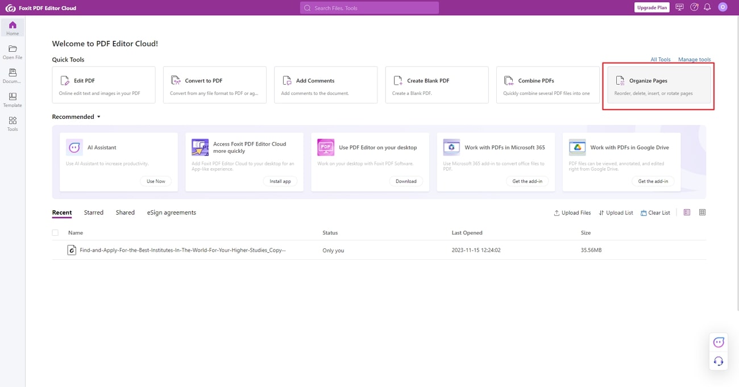Image resolution: width=739 pixels, height=387 pixels.
Task: Click Get the add-in for Microsoft 365
Action: click(528, 181)
